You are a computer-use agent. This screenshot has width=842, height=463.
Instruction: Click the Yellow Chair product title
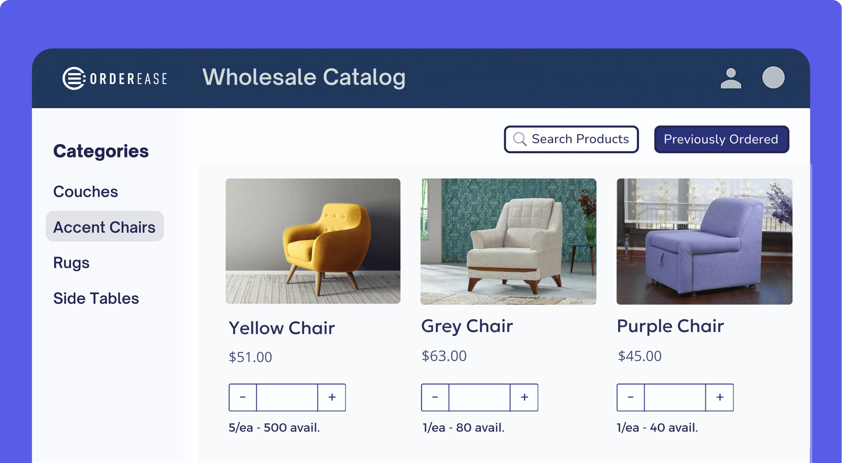point(282,328)
